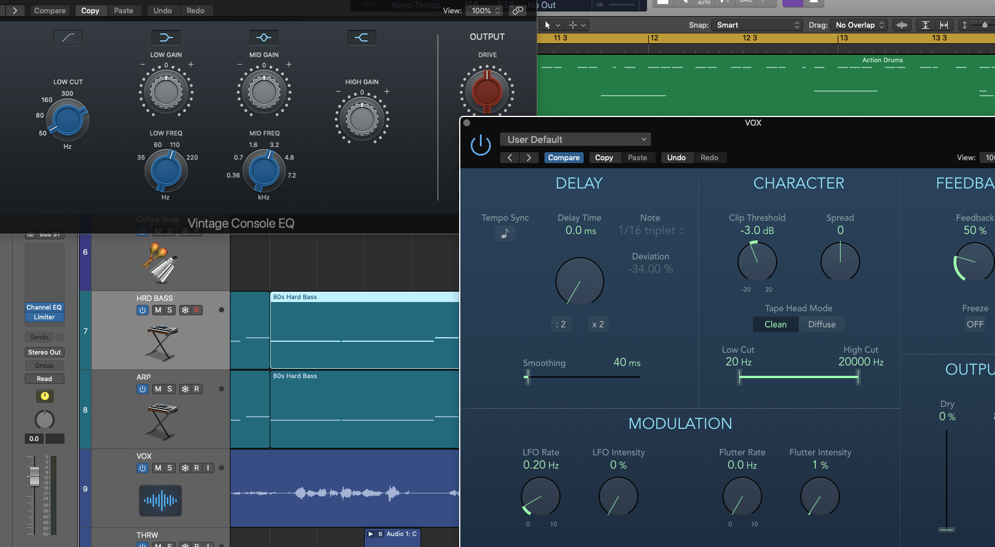Open the Channel EQ insert slot
995x547 pixels.
[44, 307]
